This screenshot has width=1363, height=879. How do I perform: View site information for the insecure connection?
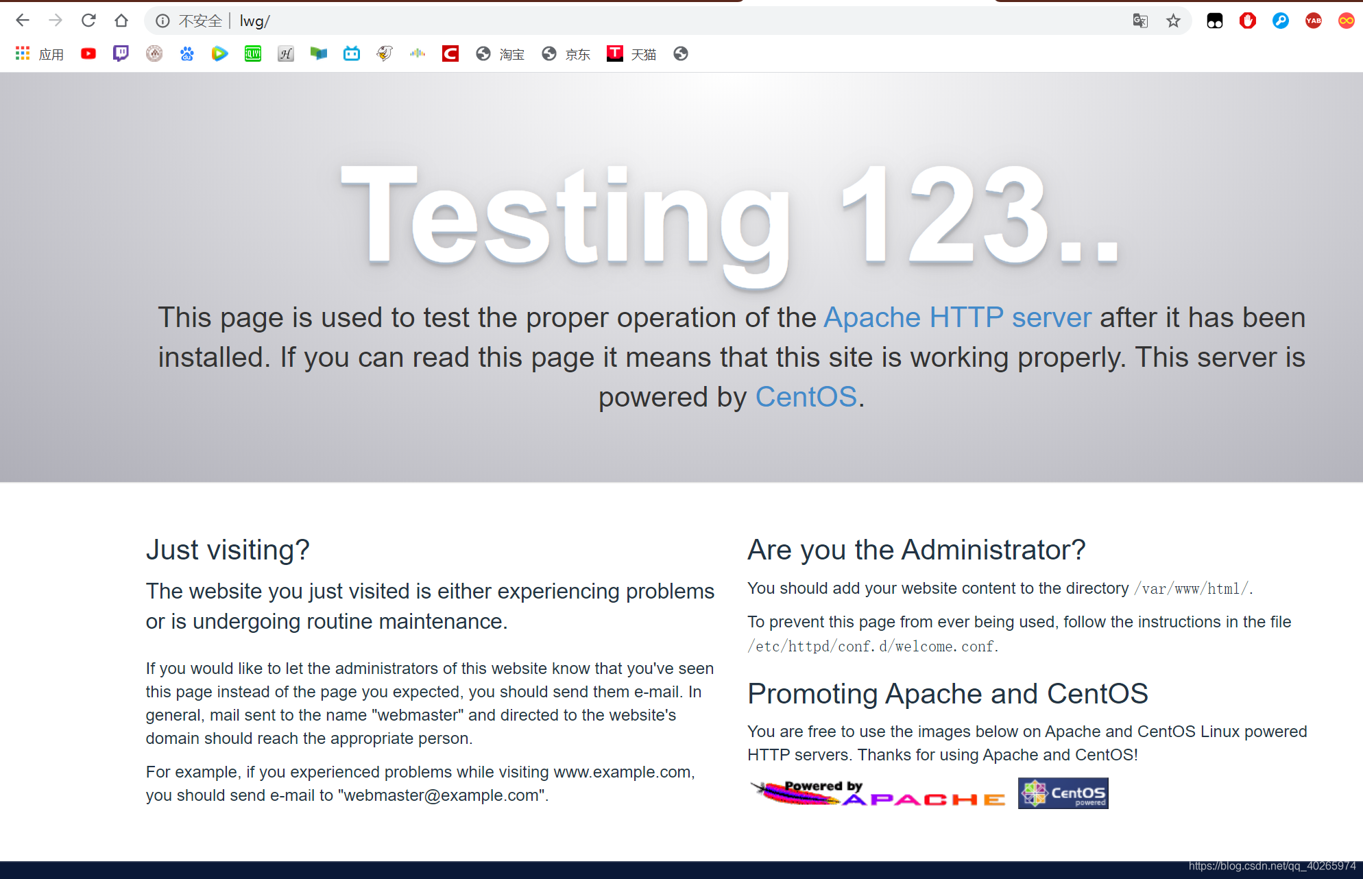click(x=162, y=21)
